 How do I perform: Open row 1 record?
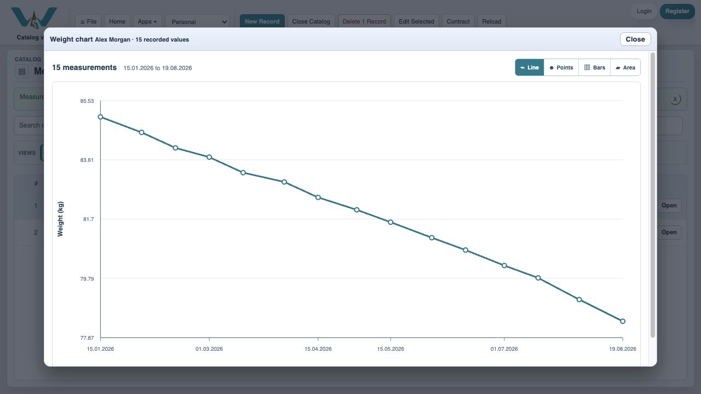click(x=669, y=206)
